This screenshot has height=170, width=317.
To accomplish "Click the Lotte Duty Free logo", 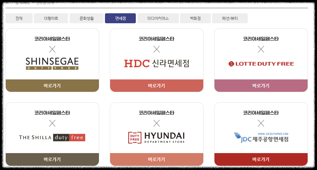I will (x=261, y=64).
